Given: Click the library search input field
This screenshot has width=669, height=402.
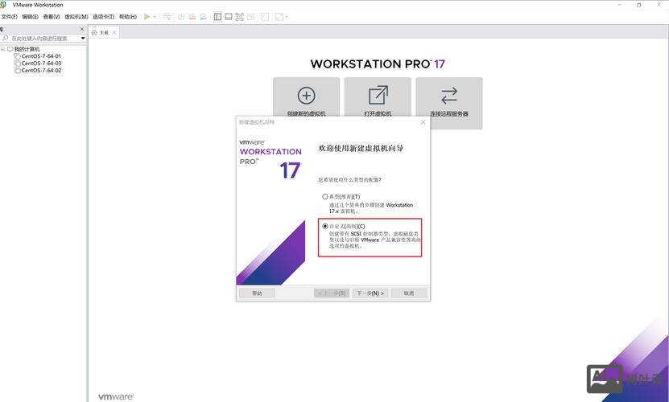Looking at the screenshot, I should pyautogui.click(x=40, y=39).
